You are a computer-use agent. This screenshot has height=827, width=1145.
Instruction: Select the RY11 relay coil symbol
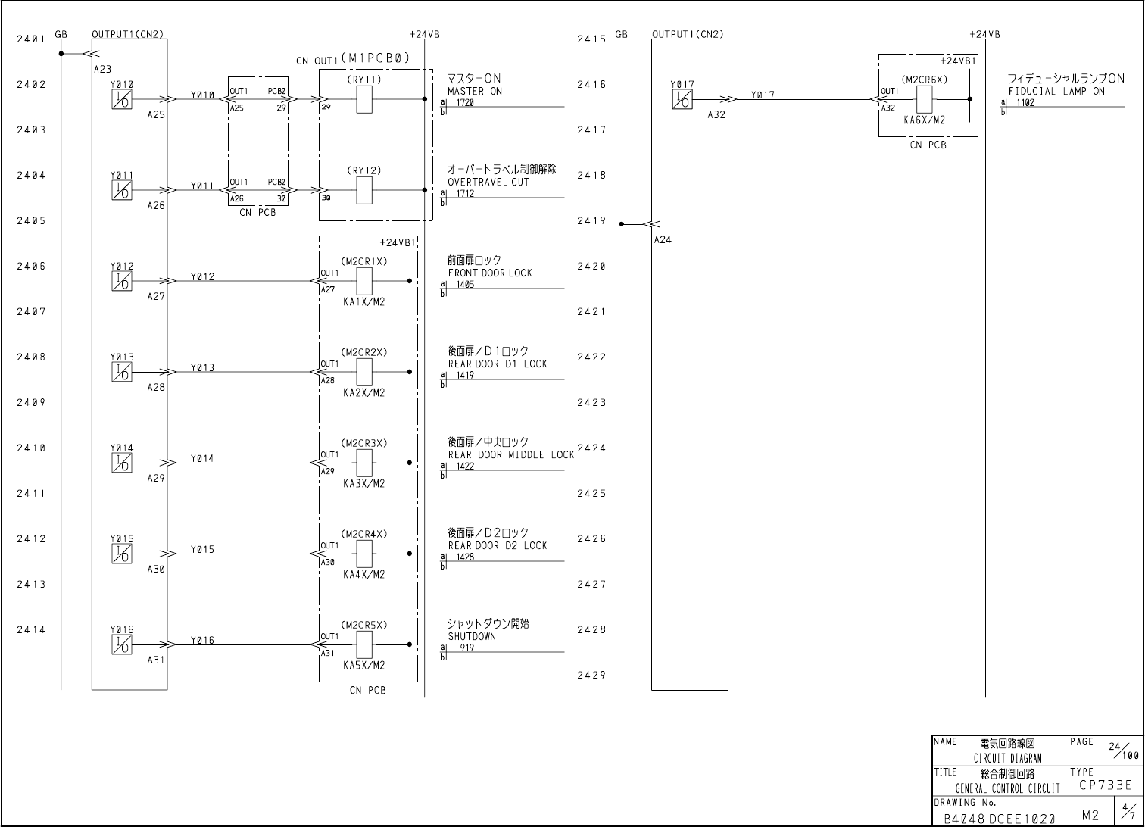pyautogui.click(x=364, y=99)
